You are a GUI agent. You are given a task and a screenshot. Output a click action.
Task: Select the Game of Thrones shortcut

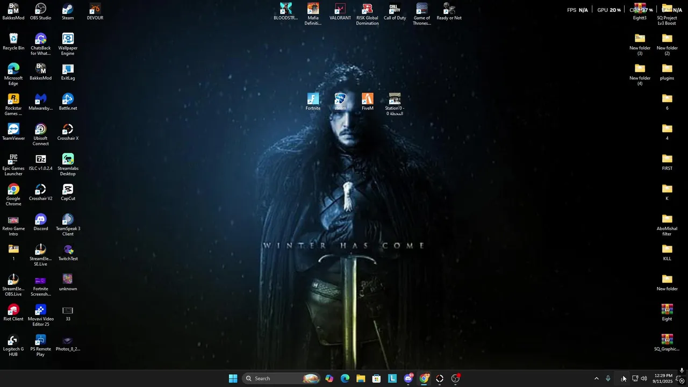[421, 15]
